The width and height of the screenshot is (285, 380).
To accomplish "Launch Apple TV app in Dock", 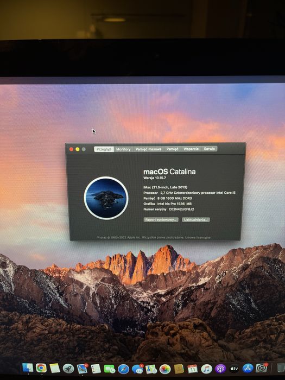I will point(234,369).
